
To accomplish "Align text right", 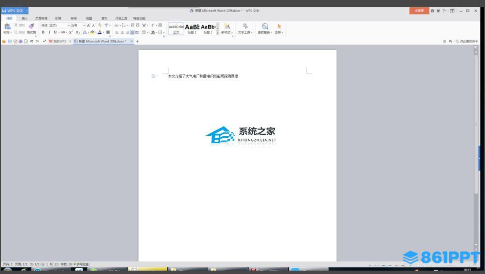I will pos(127,32).
